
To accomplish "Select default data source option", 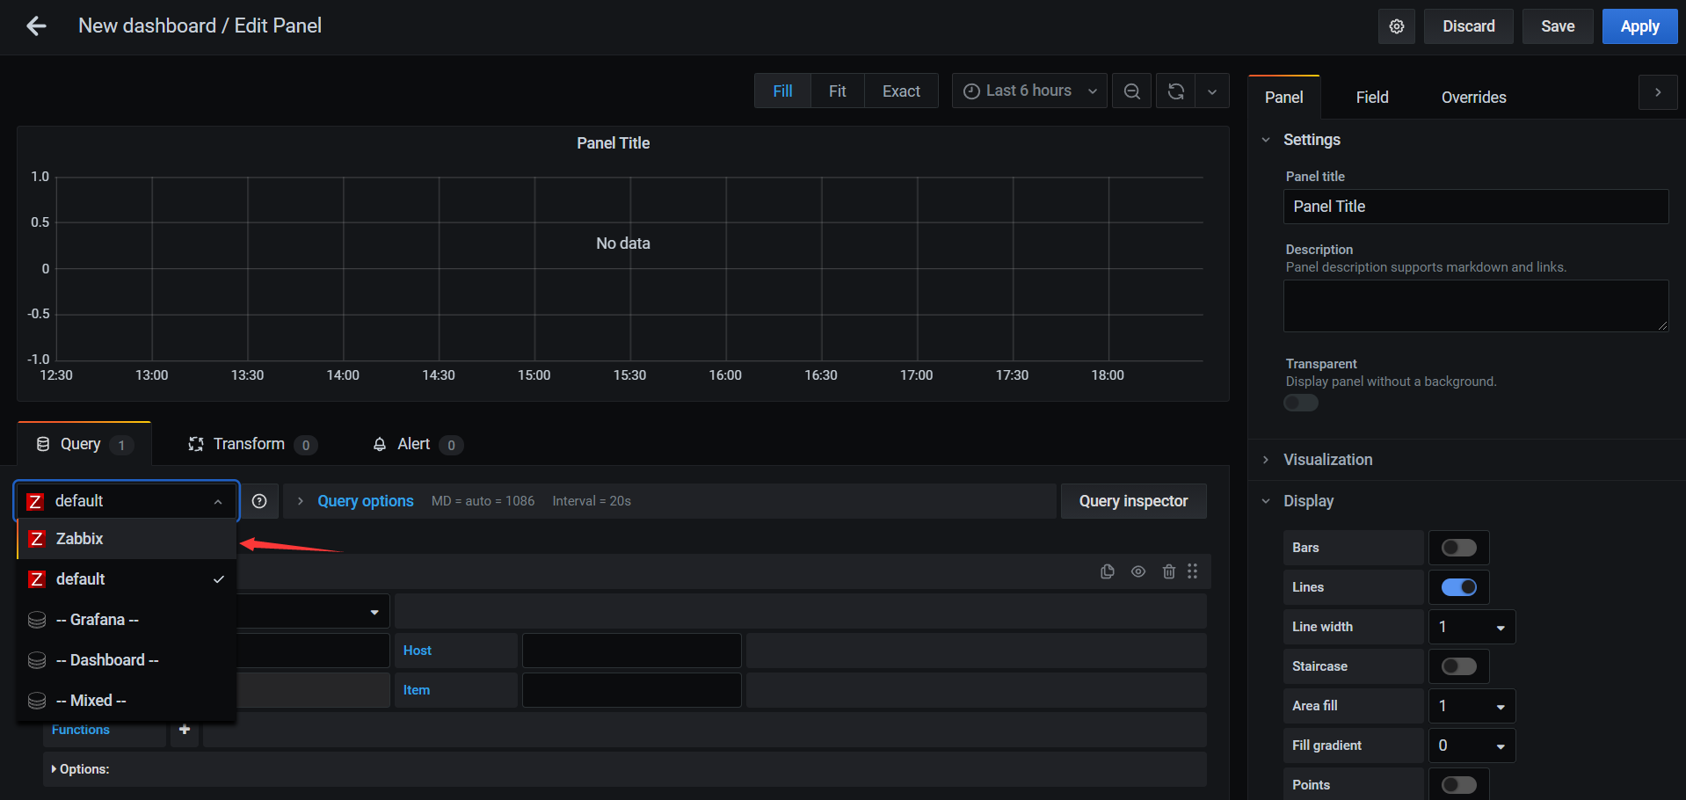I will click(127, 579).
